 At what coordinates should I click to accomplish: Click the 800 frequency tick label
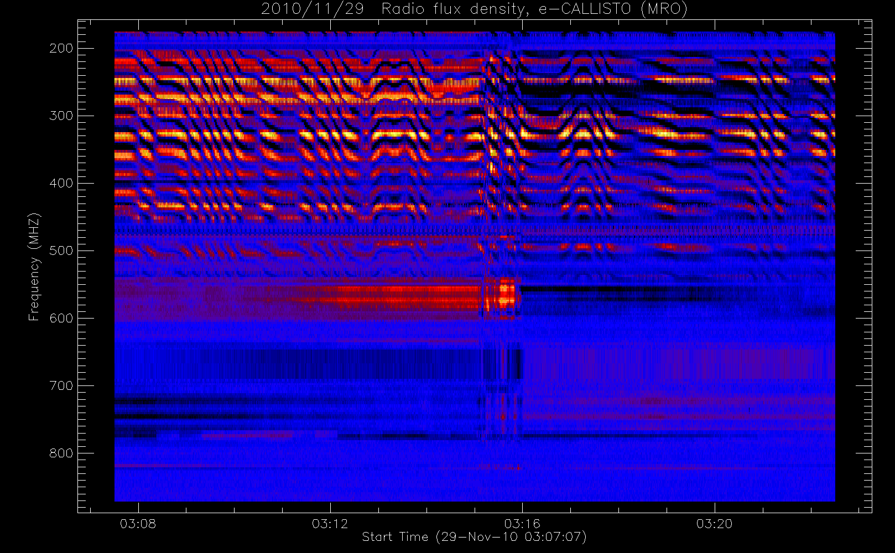pos(61,453)
